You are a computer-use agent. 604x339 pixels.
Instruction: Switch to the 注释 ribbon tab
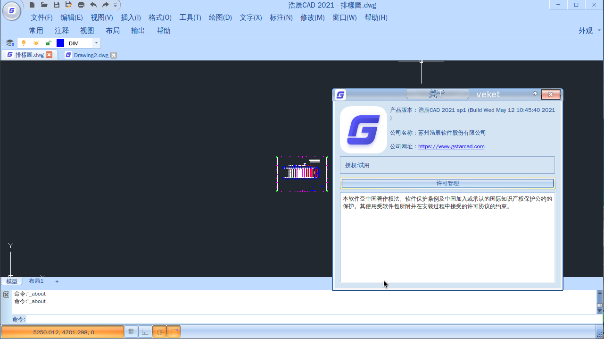(x=62, y=31)
